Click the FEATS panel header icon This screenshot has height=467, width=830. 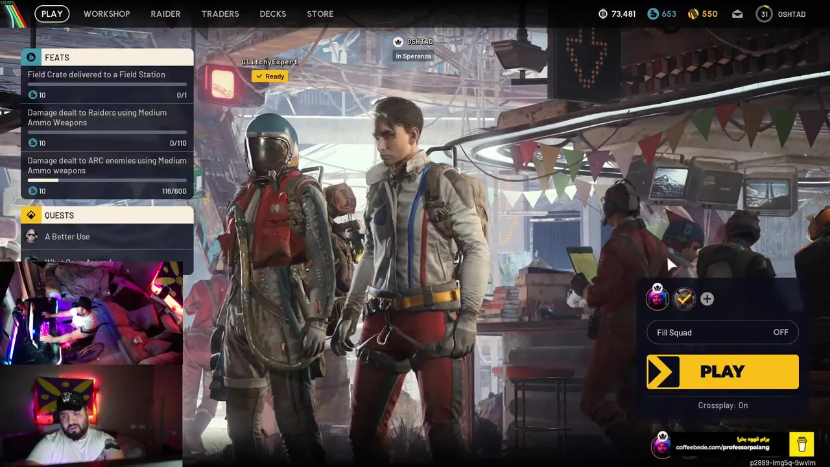coord(31,57)
